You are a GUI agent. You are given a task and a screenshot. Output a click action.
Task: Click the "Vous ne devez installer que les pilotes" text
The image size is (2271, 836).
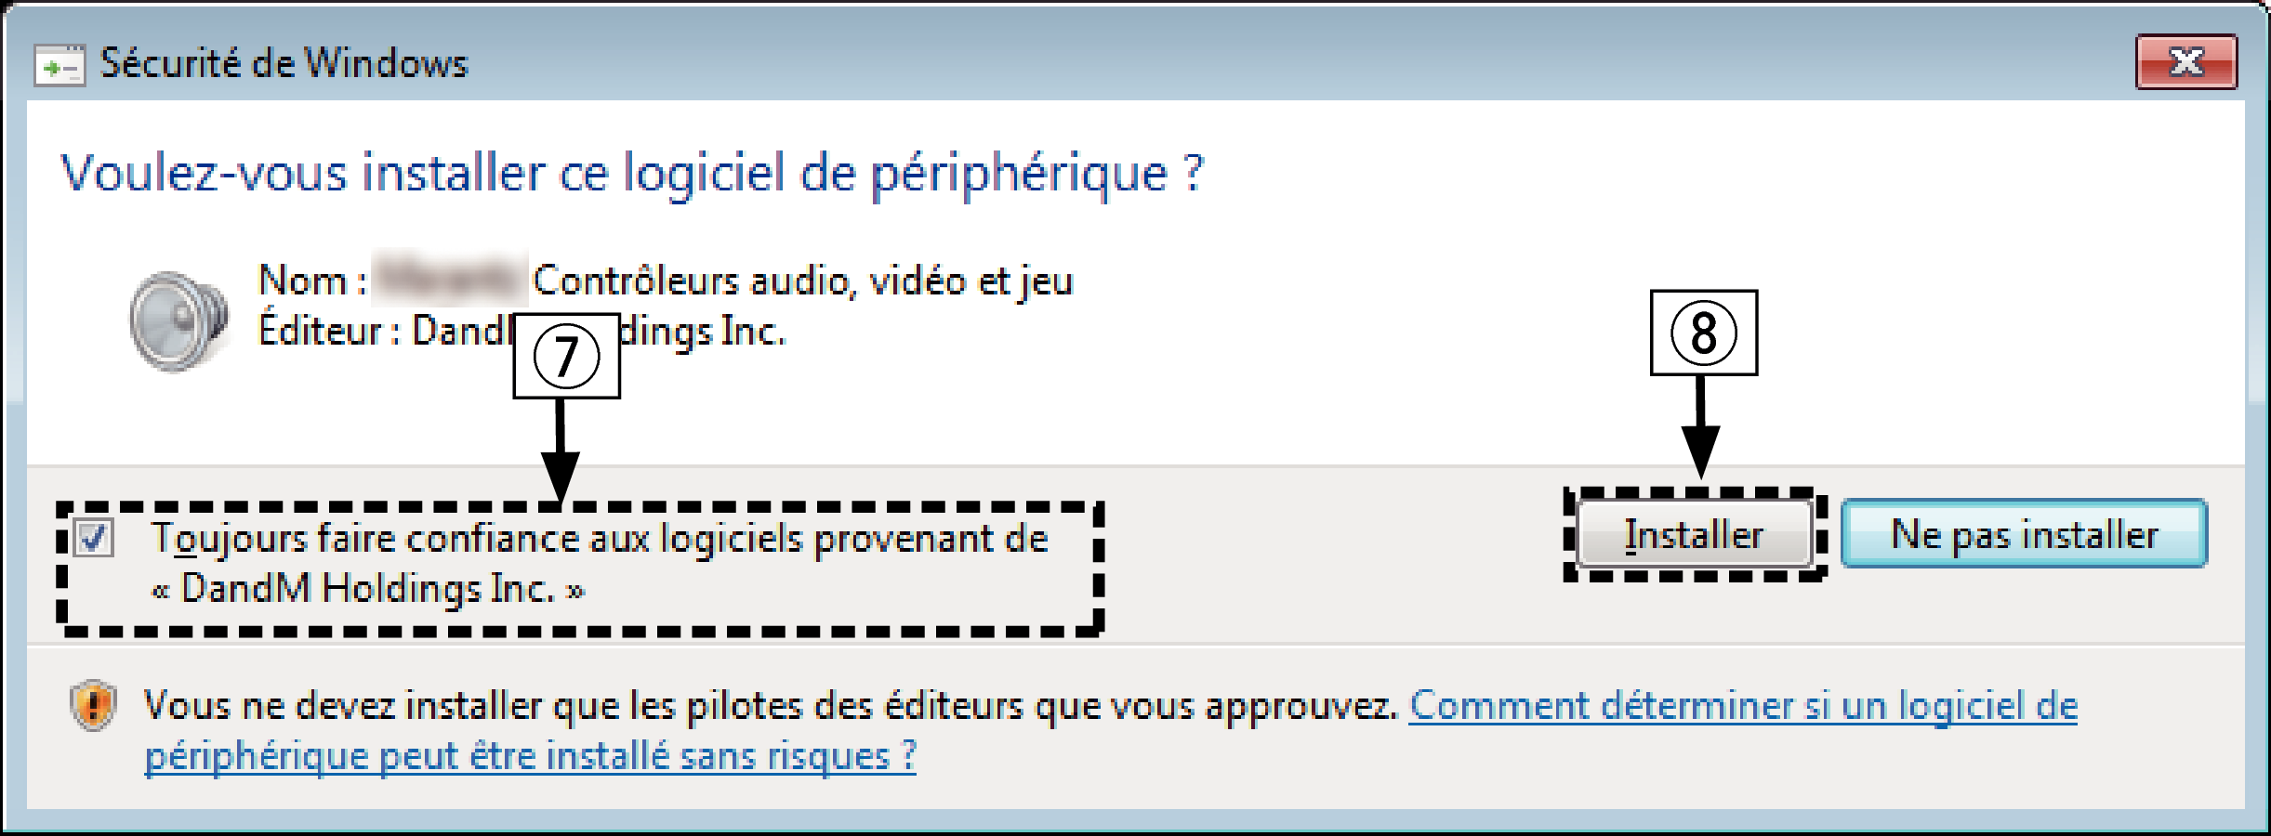click(771, 707)
